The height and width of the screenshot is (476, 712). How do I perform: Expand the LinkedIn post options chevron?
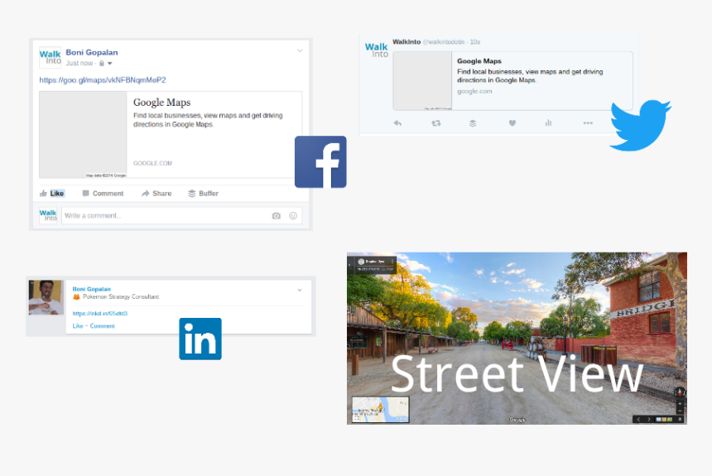click(300, 290)
